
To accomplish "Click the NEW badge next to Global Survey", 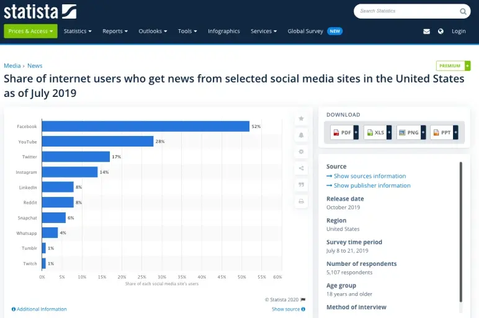I will click(x=335, y=31).
